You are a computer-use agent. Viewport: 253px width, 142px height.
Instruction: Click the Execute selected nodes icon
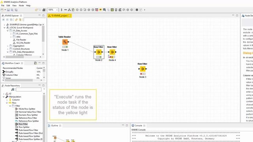77,10
